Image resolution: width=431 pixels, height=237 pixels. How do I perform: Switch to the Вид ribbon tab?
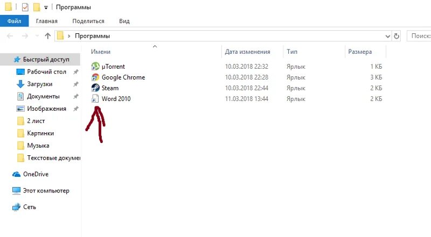[124, 21]
